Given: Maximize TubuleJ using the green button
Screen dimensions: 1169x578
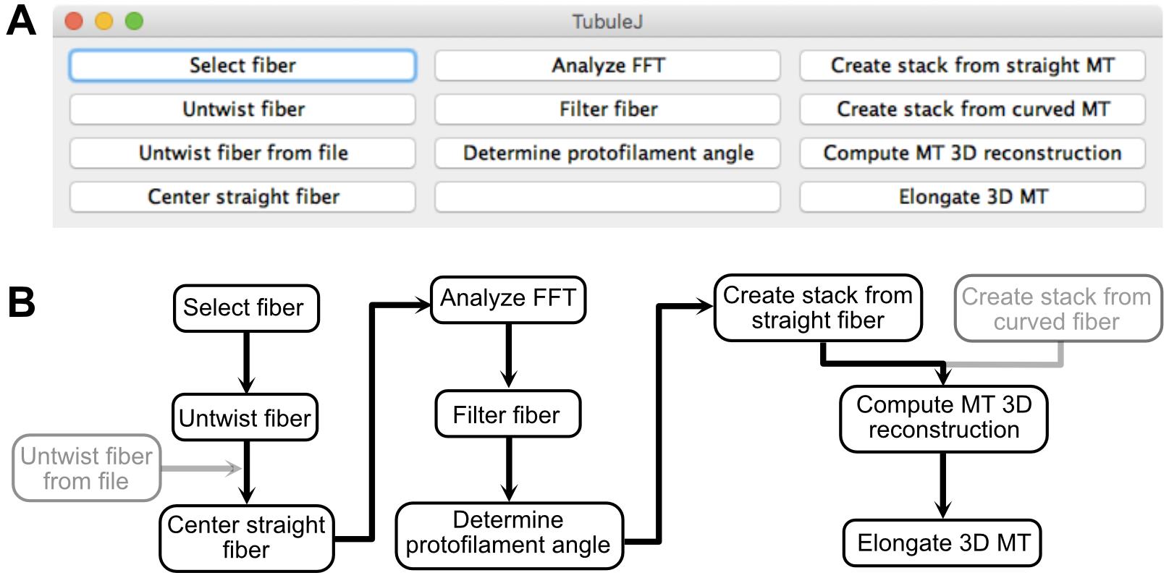Looking at the screenshot, I should [134, 22].
